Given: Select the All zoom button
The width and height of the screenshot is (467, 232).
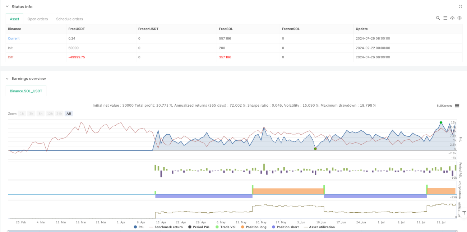Looking at the screenshot, I should click(x=69, y=113).
